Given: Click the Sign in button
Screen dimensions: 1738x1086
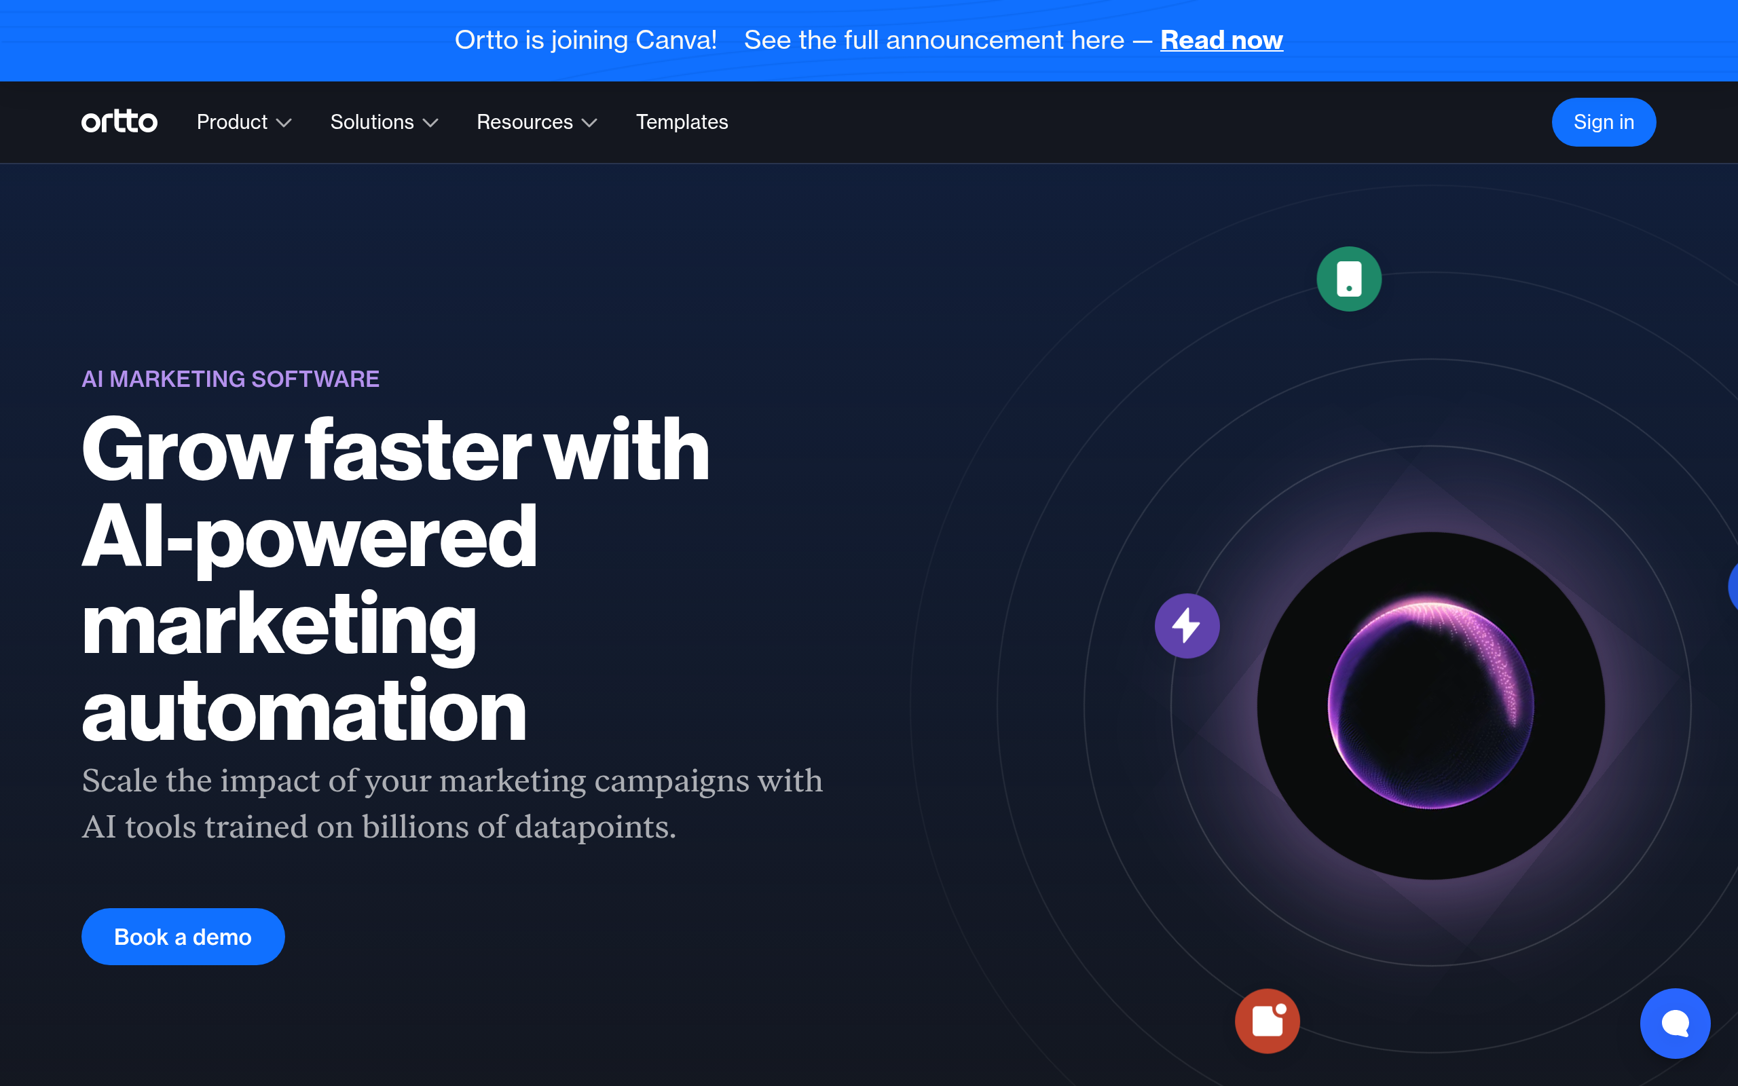Looking at the screenshot, I should tap(1604, 122).
